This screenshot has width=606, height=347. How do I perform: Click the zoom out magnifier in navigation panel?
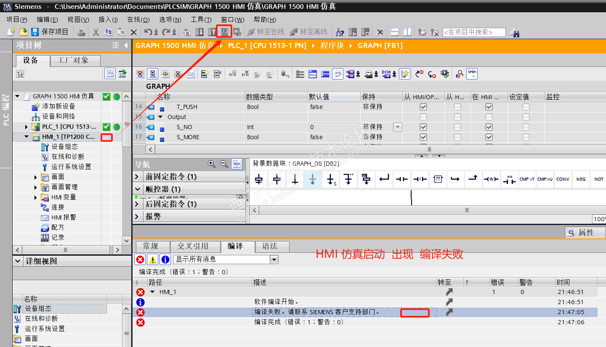point(224,164)
